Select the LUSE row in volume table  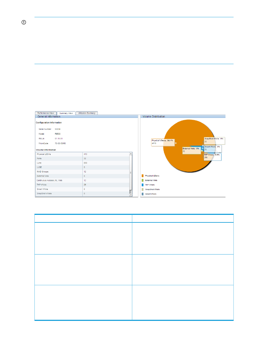[83, 167]
